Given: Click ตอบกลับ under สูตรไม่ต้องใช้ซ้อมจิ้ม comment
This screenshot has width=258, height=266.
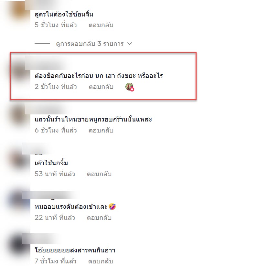Looking at the screenshot, I should pos(101,25).
